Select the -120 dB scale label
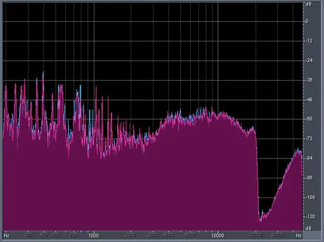Viewport: 324px width, 242px height. (309, 217)
